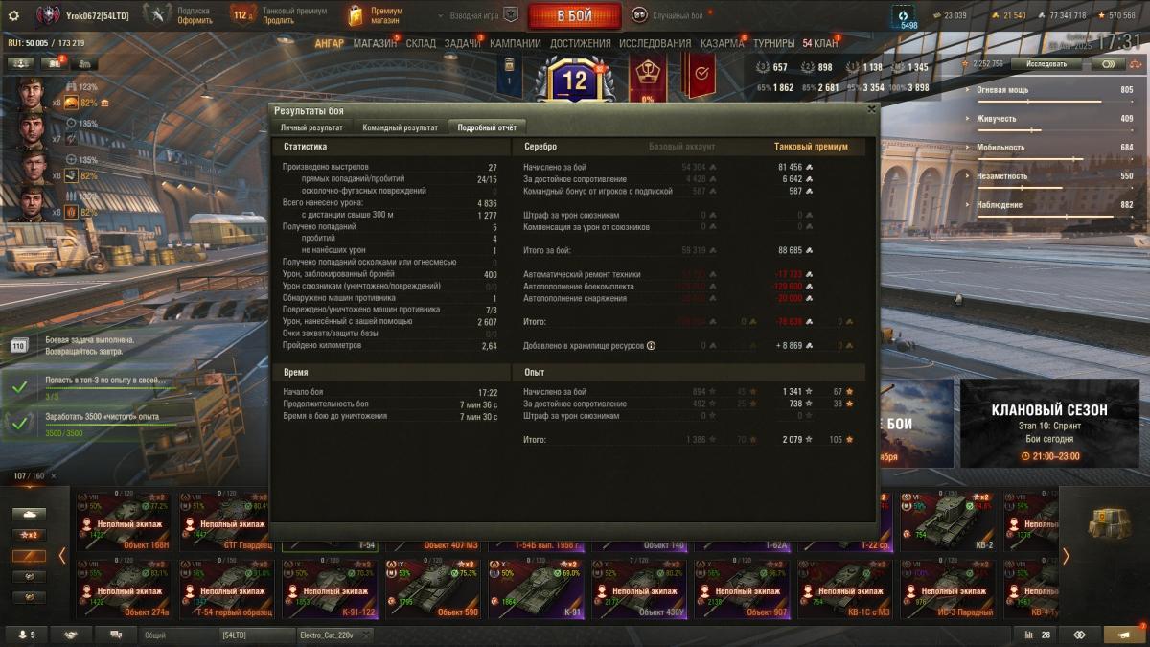Open ИССЛЕДОВАНИЯ menu
The image size is (1150, 647).
655,43
